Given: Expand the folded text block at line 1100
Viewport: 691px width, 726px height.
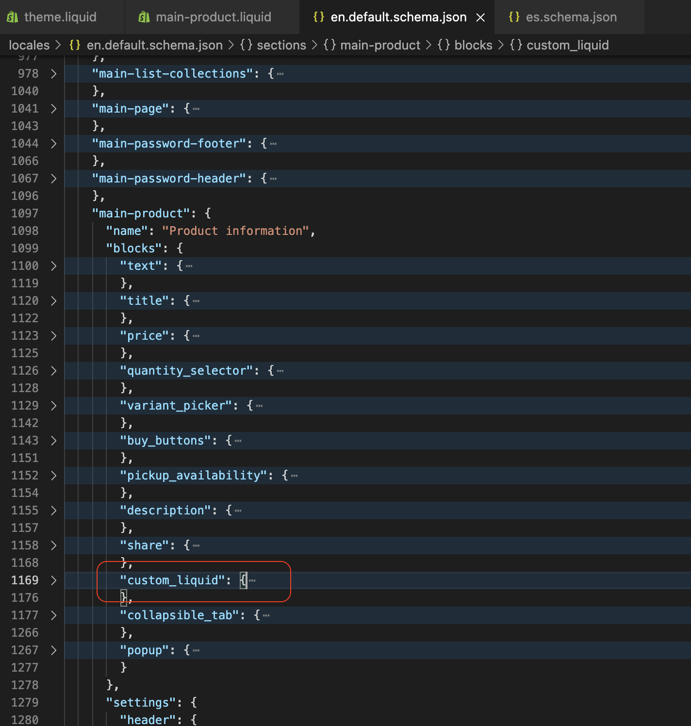Looking at the screenshot, I should coord(54,266).
